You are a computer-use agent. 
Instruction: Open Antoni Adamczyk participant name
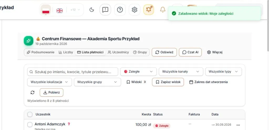pyautogui.click(x=50, y=124)
